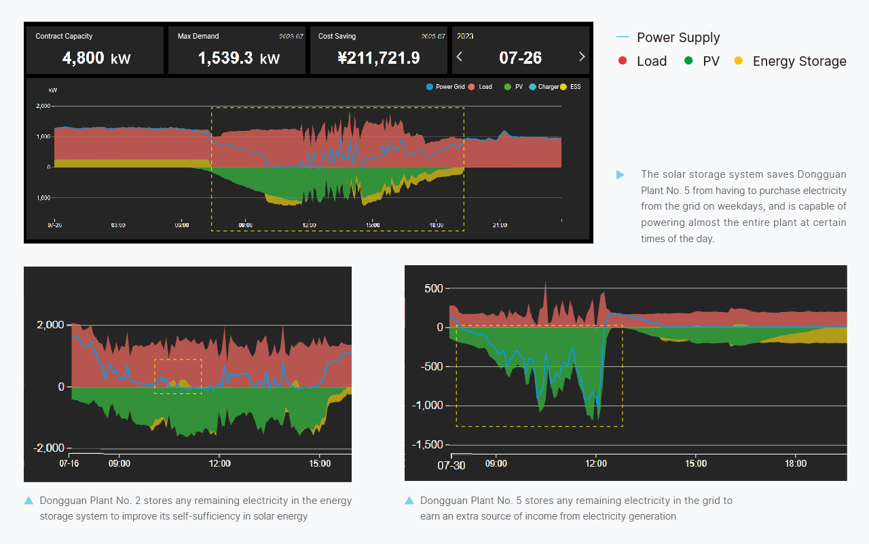The height and width of the screenshot is (544, 869).
Task: Click the blue Power Supply line marker
Action: pos(622,37)
